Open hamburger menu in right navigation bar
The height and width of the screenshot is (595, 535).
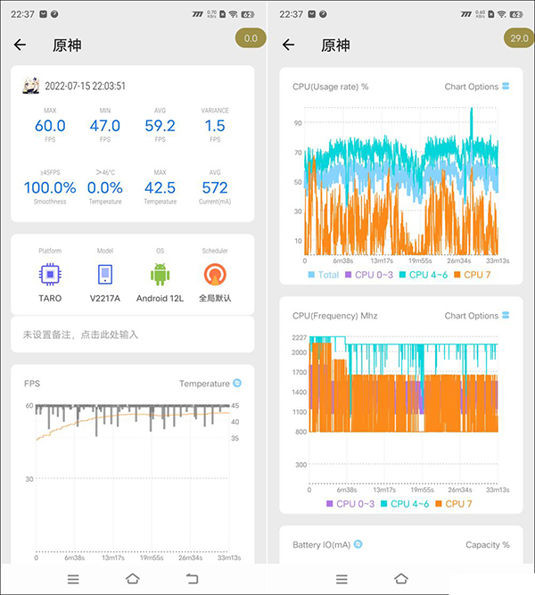click(x=341, y=578)
